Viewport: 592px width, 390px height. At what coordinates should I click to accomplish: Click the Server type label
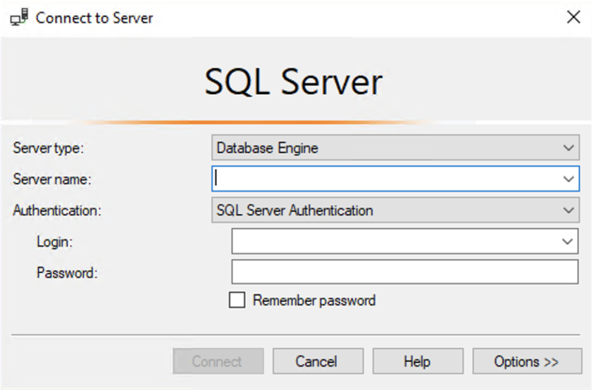49,148
